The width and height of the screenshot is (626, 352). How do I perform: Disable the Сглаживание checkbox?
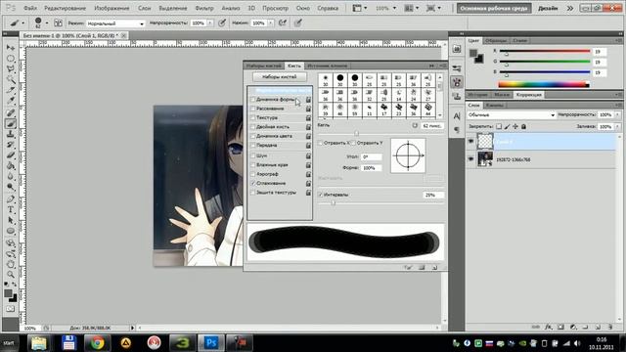coord(252,183)
